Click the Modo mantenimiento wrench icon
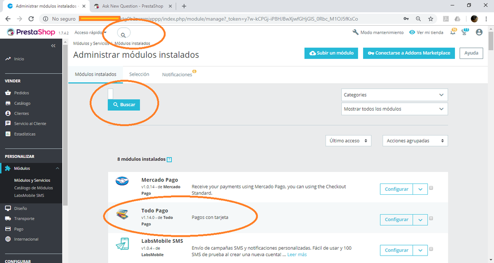Screen dimensions: 494x263 point(355,32)
